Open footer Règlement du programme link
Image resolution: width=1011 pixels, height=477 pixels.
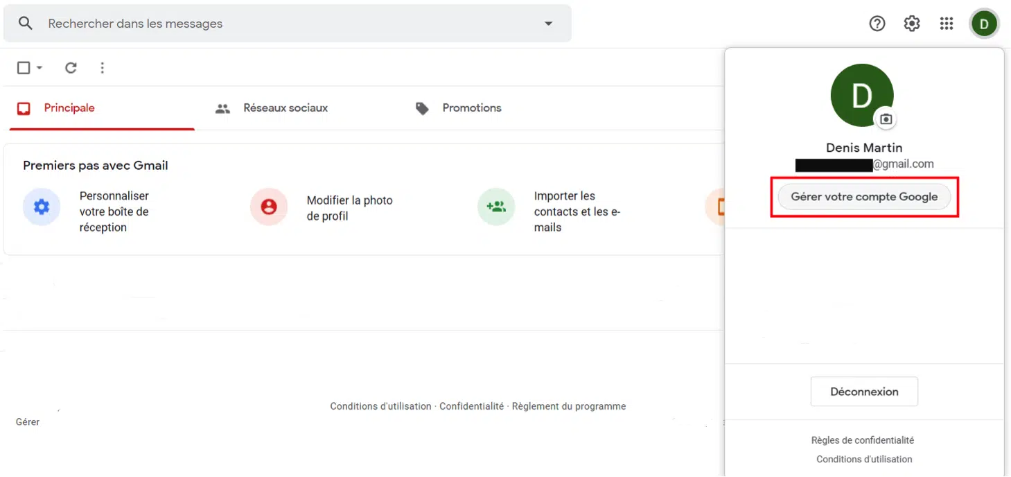pyautogui.click(x=569, y=406)
